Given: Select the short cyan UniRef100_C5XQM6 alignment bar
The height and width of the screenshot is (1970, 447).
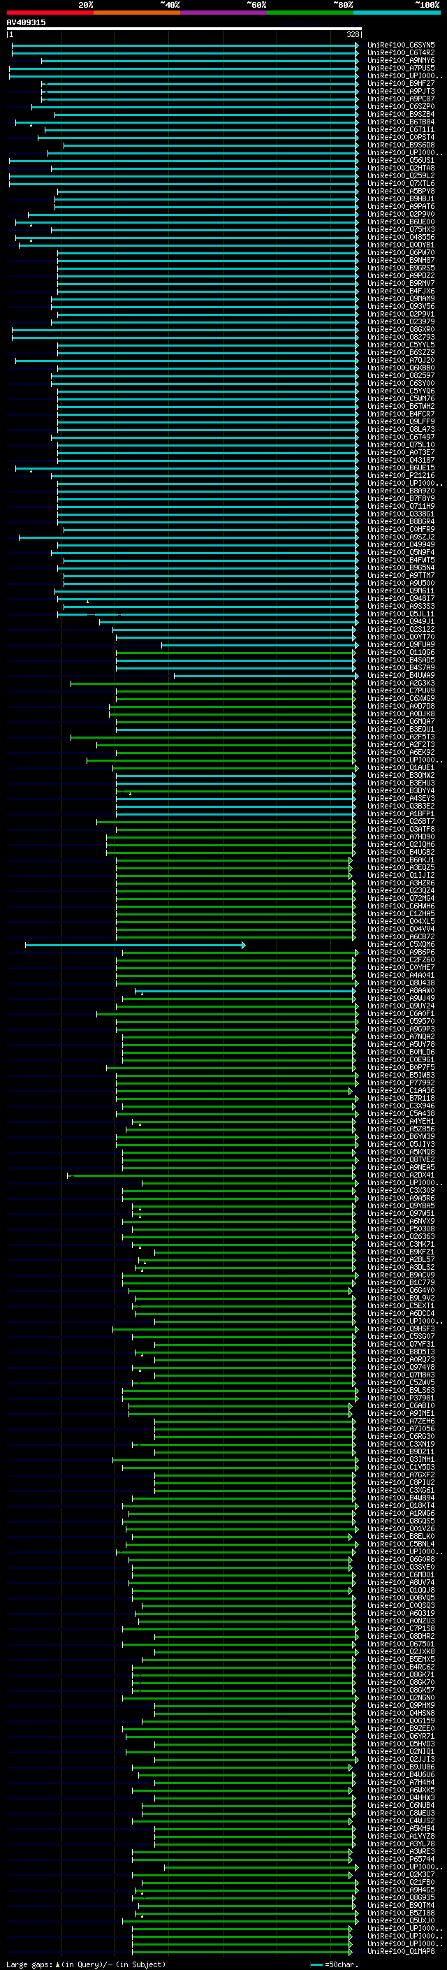Looking at the screenshot, I should point(135,946).
